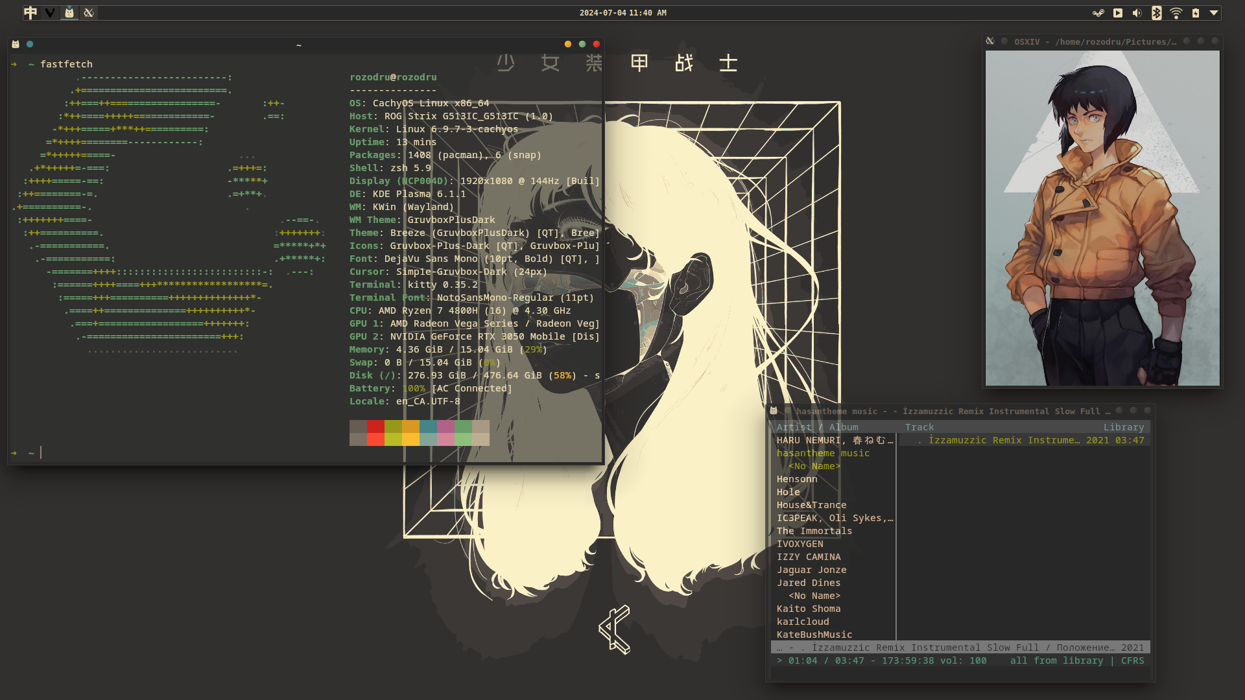
Task: Maximize the fastfetch terminal via green dot
Action: point(582,44)
